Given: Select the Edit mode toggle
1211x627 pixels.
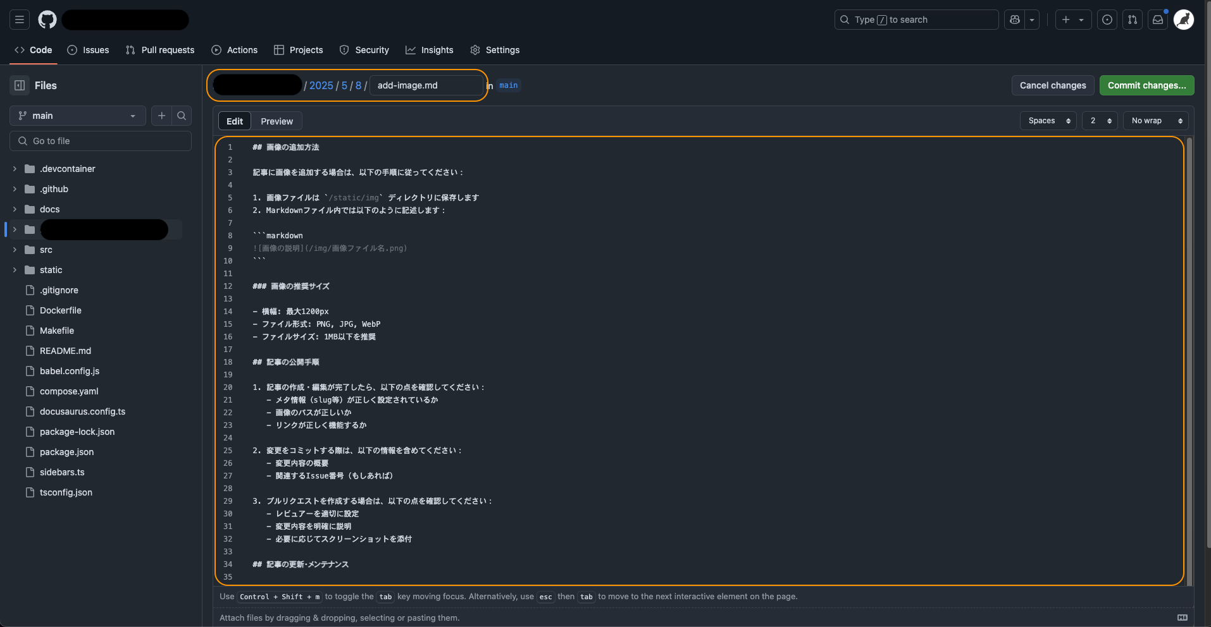Looking at the screenshot, I should click(235, 121).
